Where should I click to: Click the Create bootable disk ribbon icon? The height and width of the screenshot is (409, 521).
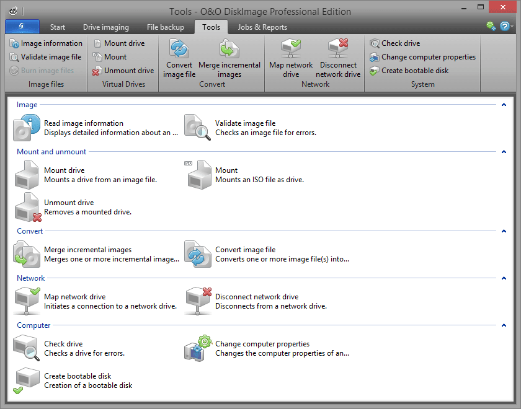click(x=375, y=71)
